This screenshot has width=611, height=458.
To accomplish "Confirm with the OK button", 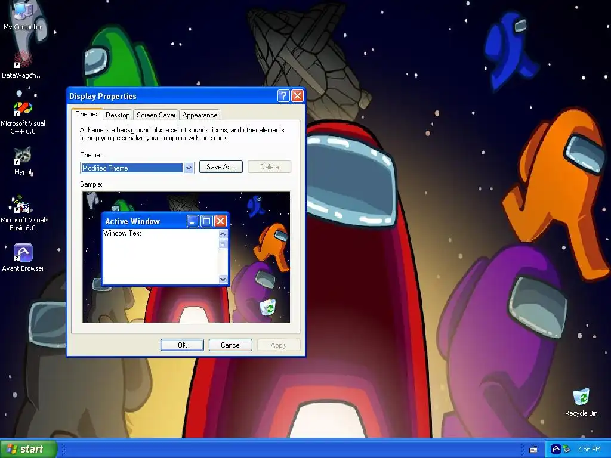I will (182, 345).
